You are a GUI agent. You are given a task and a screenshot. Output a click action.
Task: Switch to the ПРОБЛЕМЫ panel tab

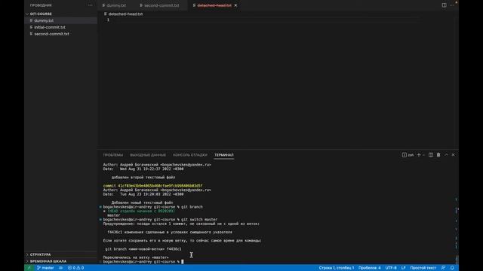click(113, 155)
